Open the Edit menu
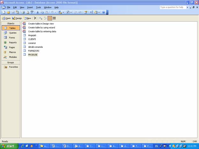 pos(15,7)
